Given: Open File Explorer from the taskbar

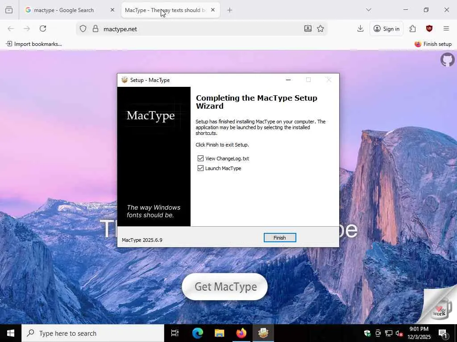Looking at the screenshot, I should click(x=220, y=333).
